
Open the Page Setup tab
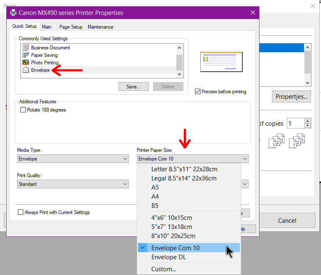tap(71, 27)
